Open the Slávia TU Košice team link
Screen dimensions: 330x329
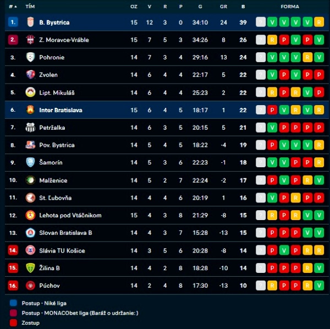[x=62, y=250]
